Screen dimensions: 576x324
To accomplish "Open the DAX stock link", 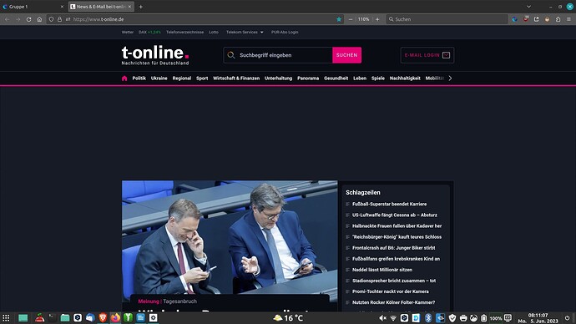I will point(149,33).
